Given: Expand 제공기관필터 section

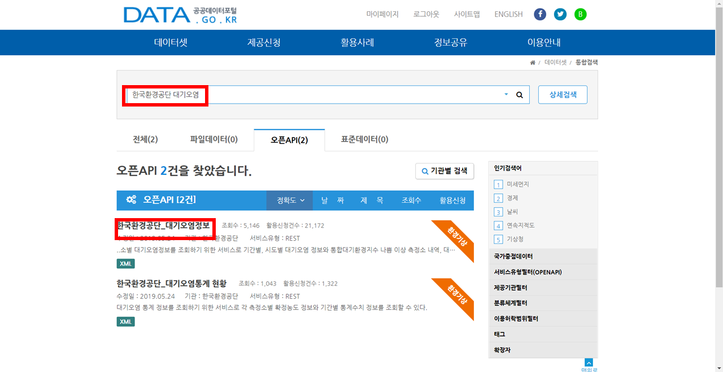Looking at the screenshot, I should pyautogui.click(x=542, y=287).
